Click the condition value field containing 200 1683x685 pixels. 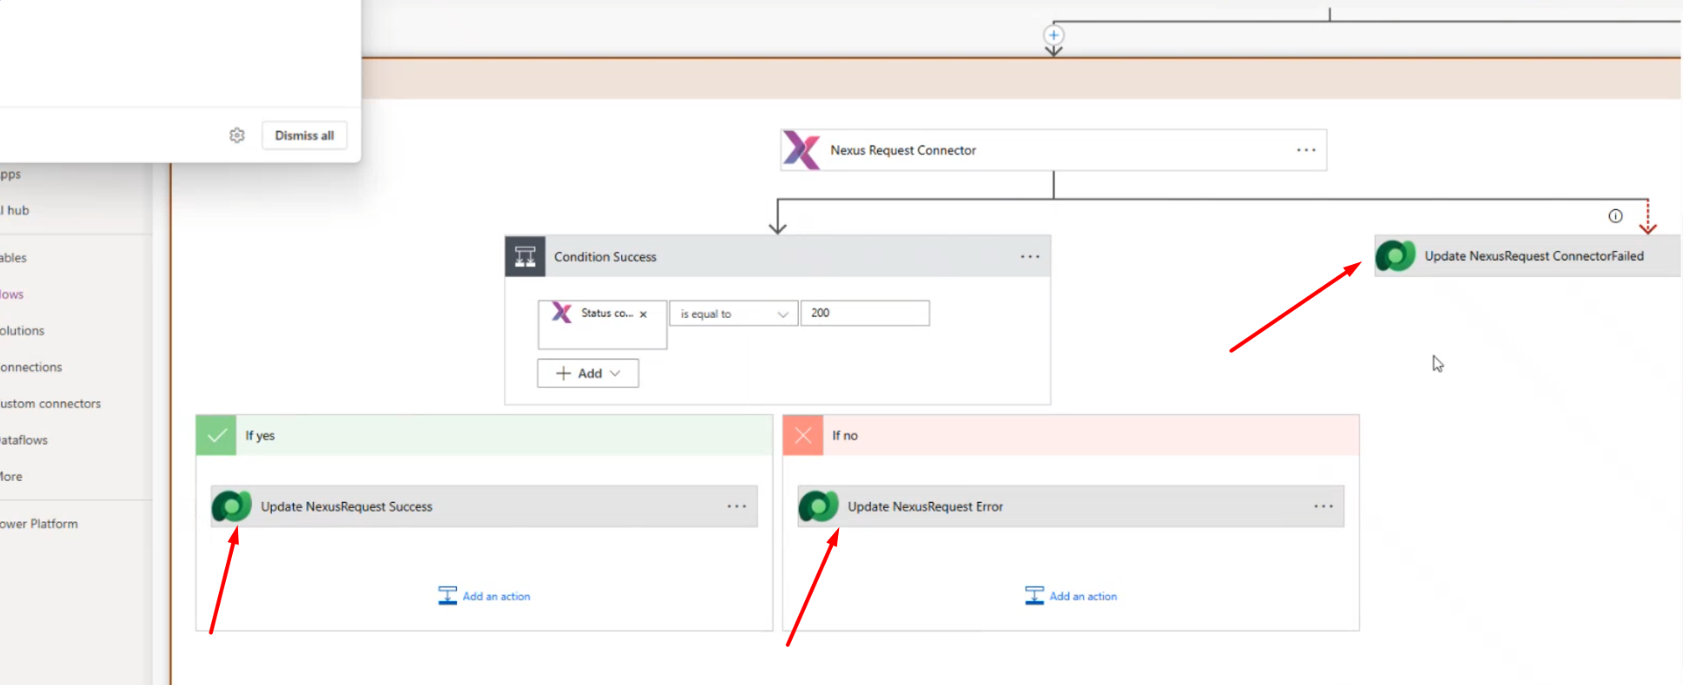tap(865, 313)
